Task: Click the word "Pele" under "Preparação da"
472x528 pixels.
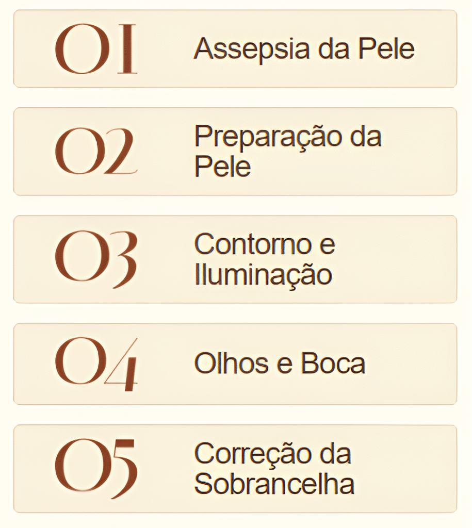Action: click(x=222, y=167)
